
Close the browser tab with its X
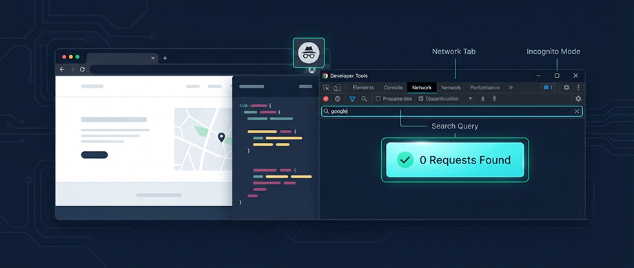click(x=153, y=58)
